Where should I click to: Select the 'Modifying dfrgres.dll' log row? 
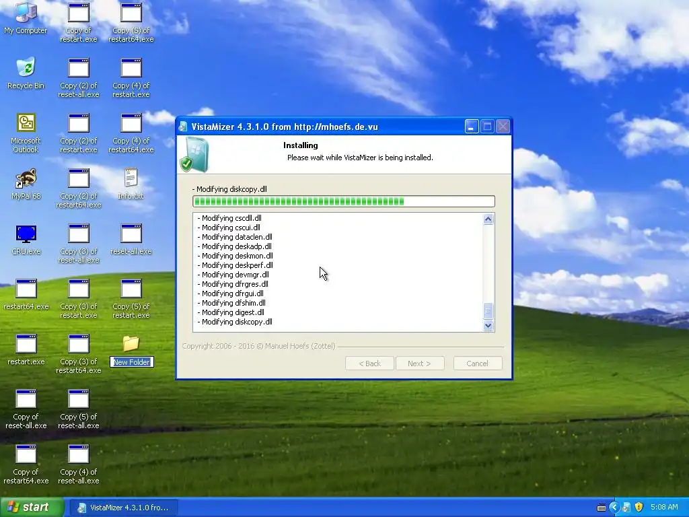coord(232,284)
